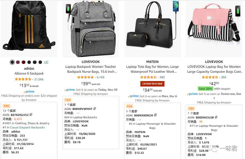Screen dimensions: 245x159
Task: Open ratings popover arrow next to 6,188
Action: 95,77
